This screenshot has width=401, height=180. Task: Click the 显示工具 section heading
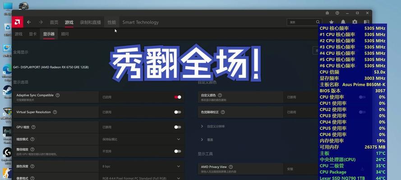click(205, 154)
